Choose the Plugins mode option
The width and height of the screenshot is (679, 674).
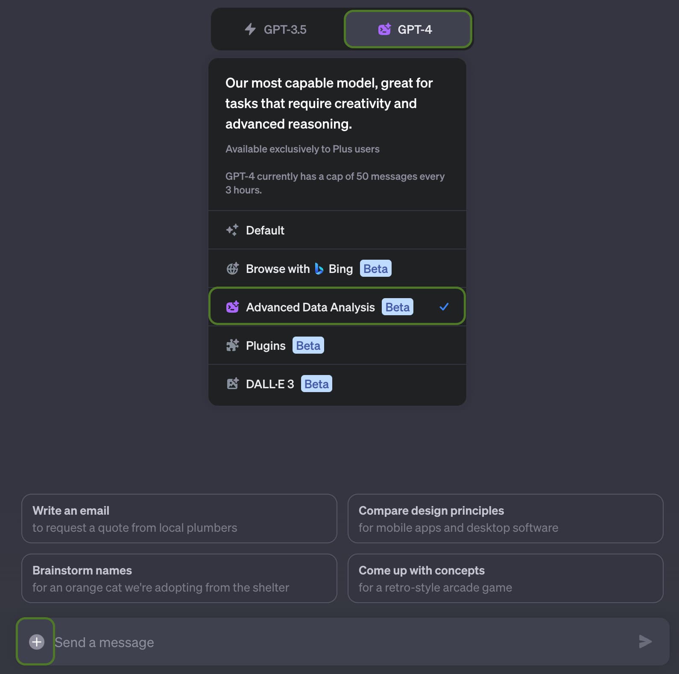pos(337,345)
